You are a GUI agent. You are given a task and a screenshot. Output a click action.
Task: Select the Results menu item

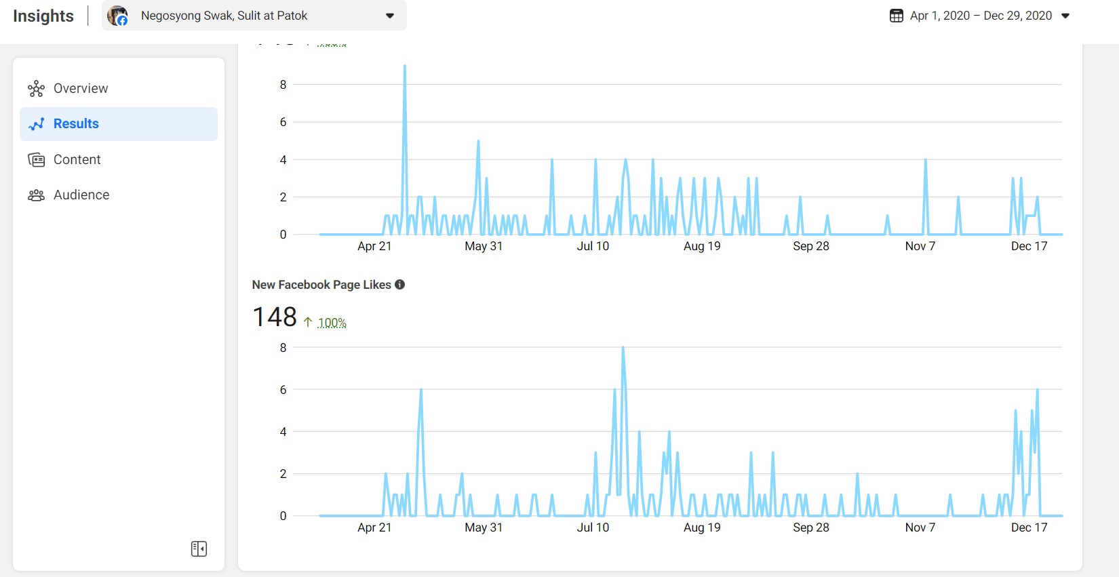[119, 124]
